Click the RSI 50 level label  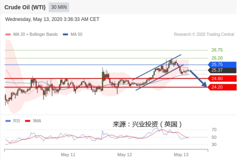pyautogui.click(x=214, y=137)
